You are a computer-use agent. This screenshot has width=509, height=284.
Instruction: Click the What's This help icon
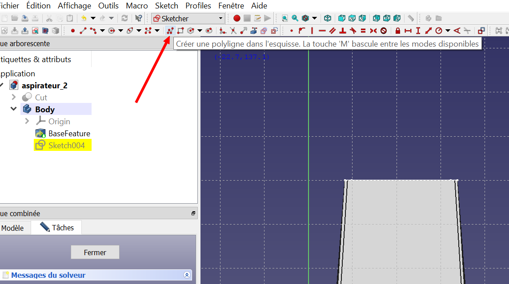coord(139,18)
